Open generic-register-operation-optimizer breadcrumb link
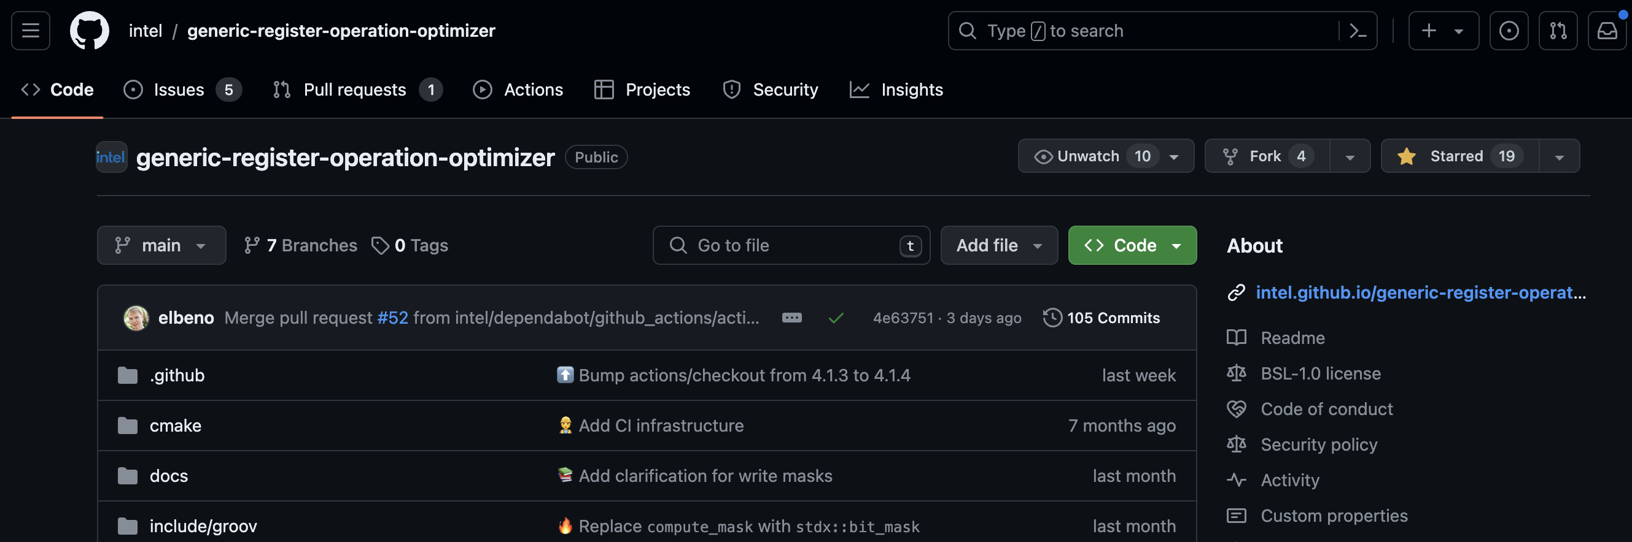The width and height of the screenshot is (1632, 542). [x=341, y=31]
